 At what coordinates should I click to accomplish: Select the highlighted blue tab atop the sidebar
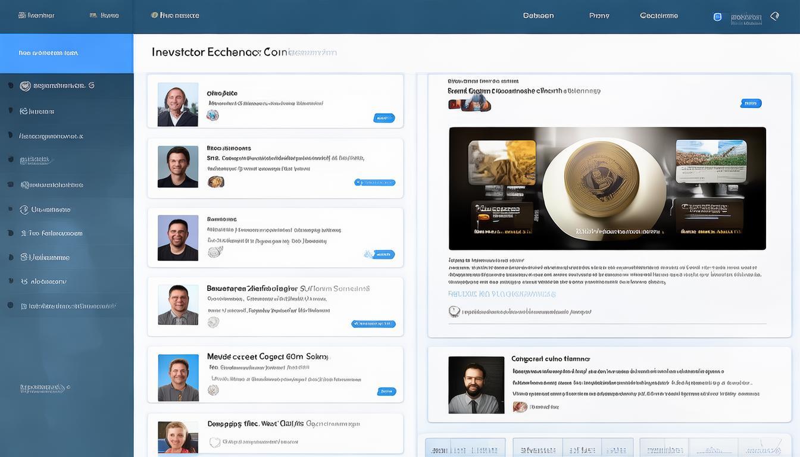point(66,53)
